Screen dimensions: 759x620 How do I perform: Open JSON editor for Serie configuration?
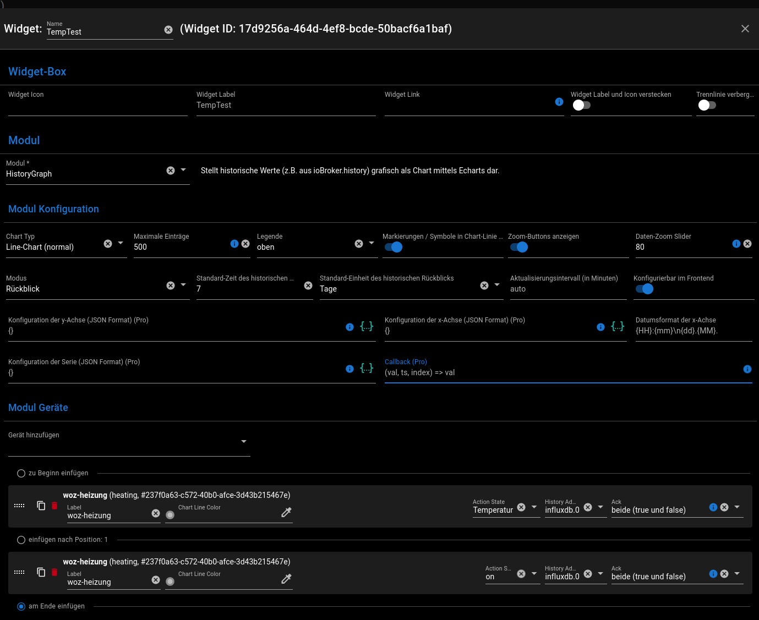point(367,368)
